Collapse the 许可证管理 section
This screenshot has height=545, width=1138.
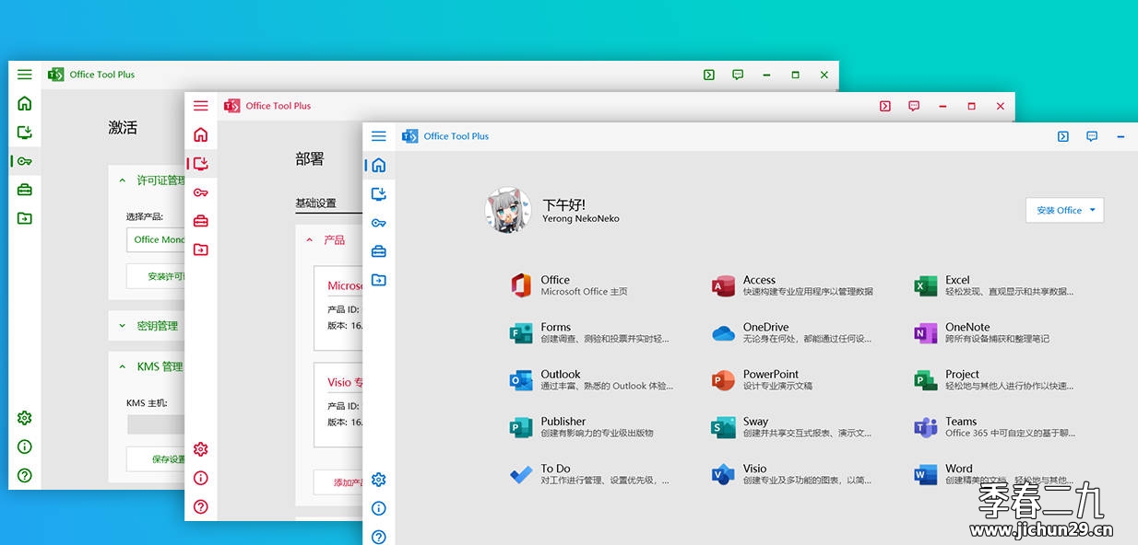click(123, 180)
